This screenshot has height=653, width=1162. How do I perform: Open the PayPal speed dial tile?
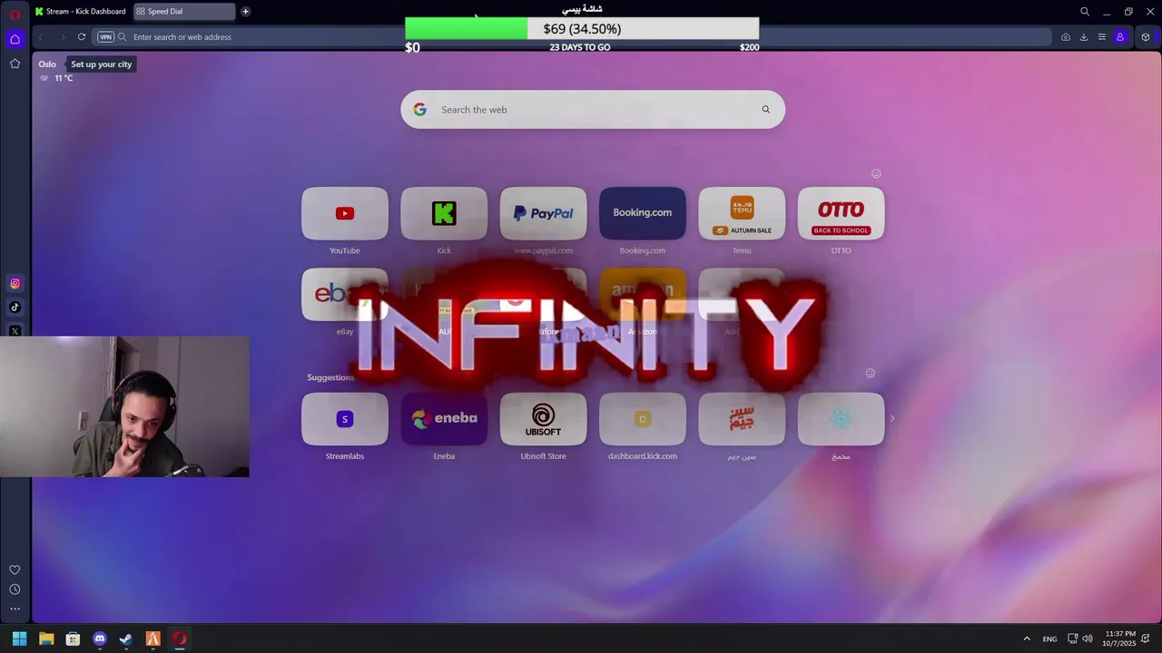(543, 213)
